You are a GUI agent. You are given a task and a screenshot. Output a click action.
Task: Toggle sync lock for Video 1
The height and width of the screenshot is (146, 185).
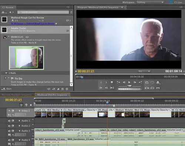pos(13,111)
